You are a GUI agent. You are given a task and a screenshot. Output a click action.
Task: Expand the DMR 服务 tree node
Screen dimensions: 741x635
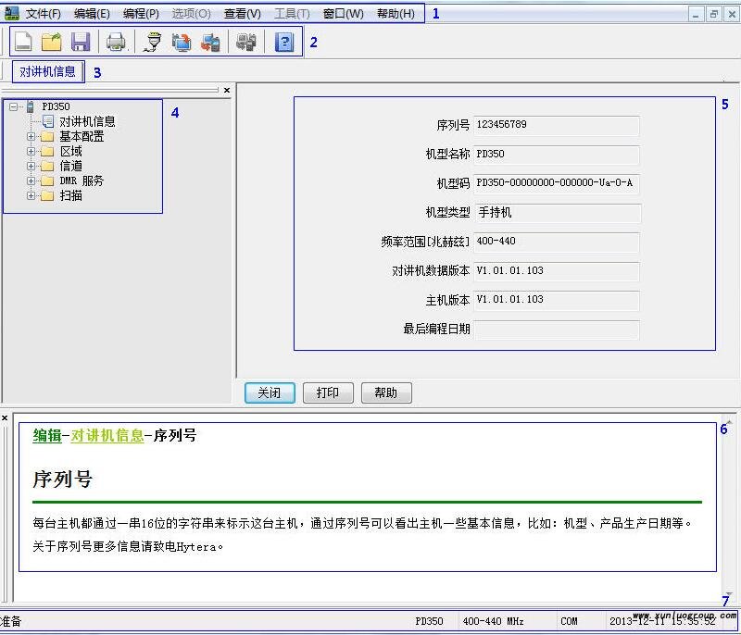pyautogui.click(x=31, y=181)
